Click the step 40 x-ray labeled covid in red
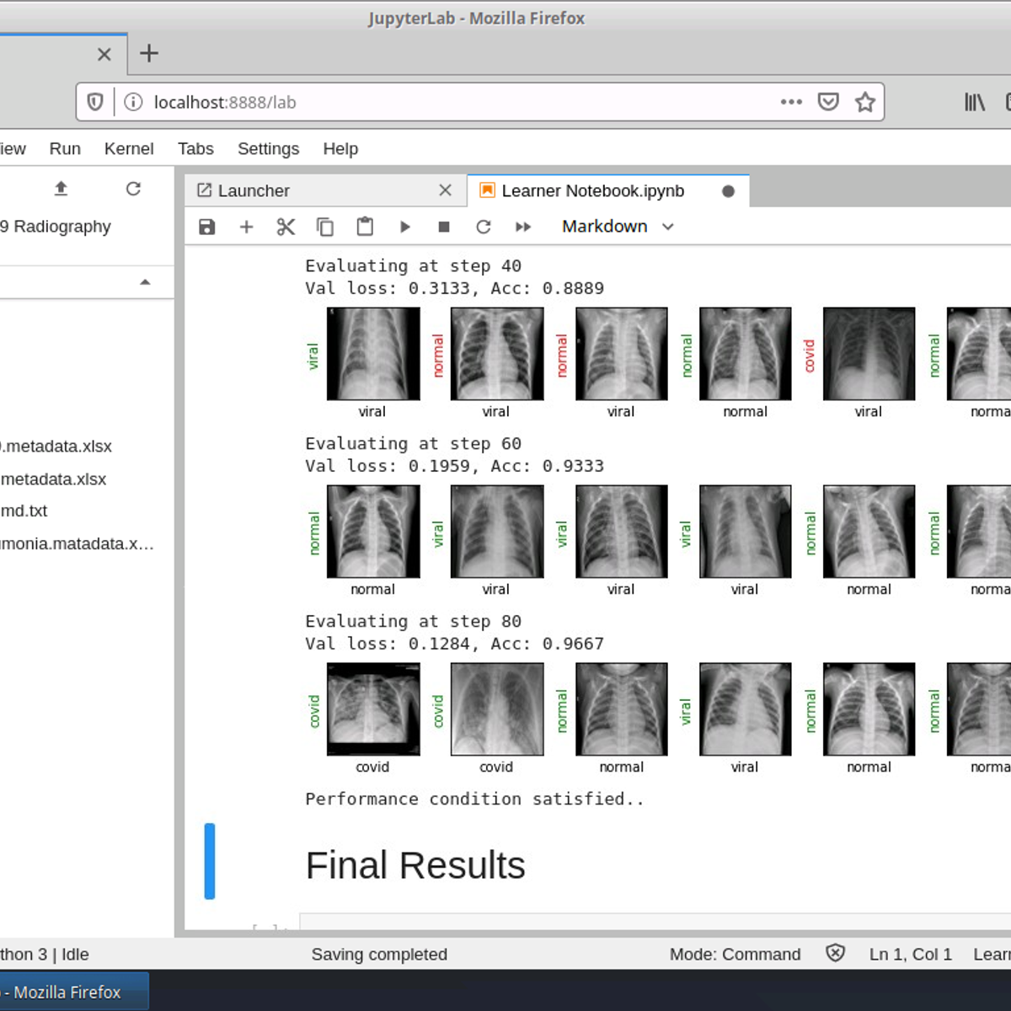The width and height of the screenshot is (1011, 1011). click(869, 353)
